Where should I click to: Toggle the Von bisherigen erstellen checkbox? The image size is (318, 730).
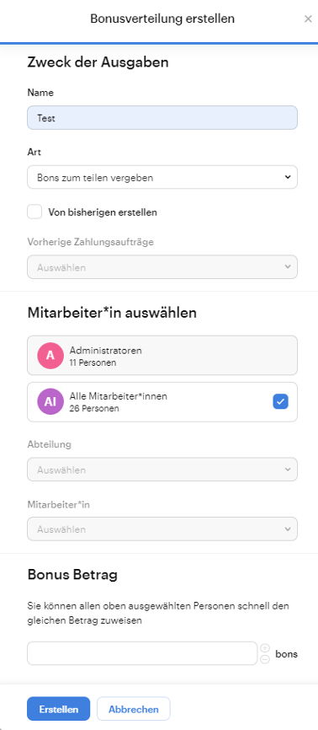point(34,212)
